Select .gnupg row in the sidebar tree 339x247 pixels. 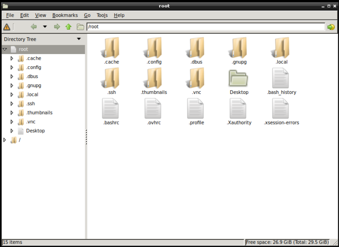43,86
